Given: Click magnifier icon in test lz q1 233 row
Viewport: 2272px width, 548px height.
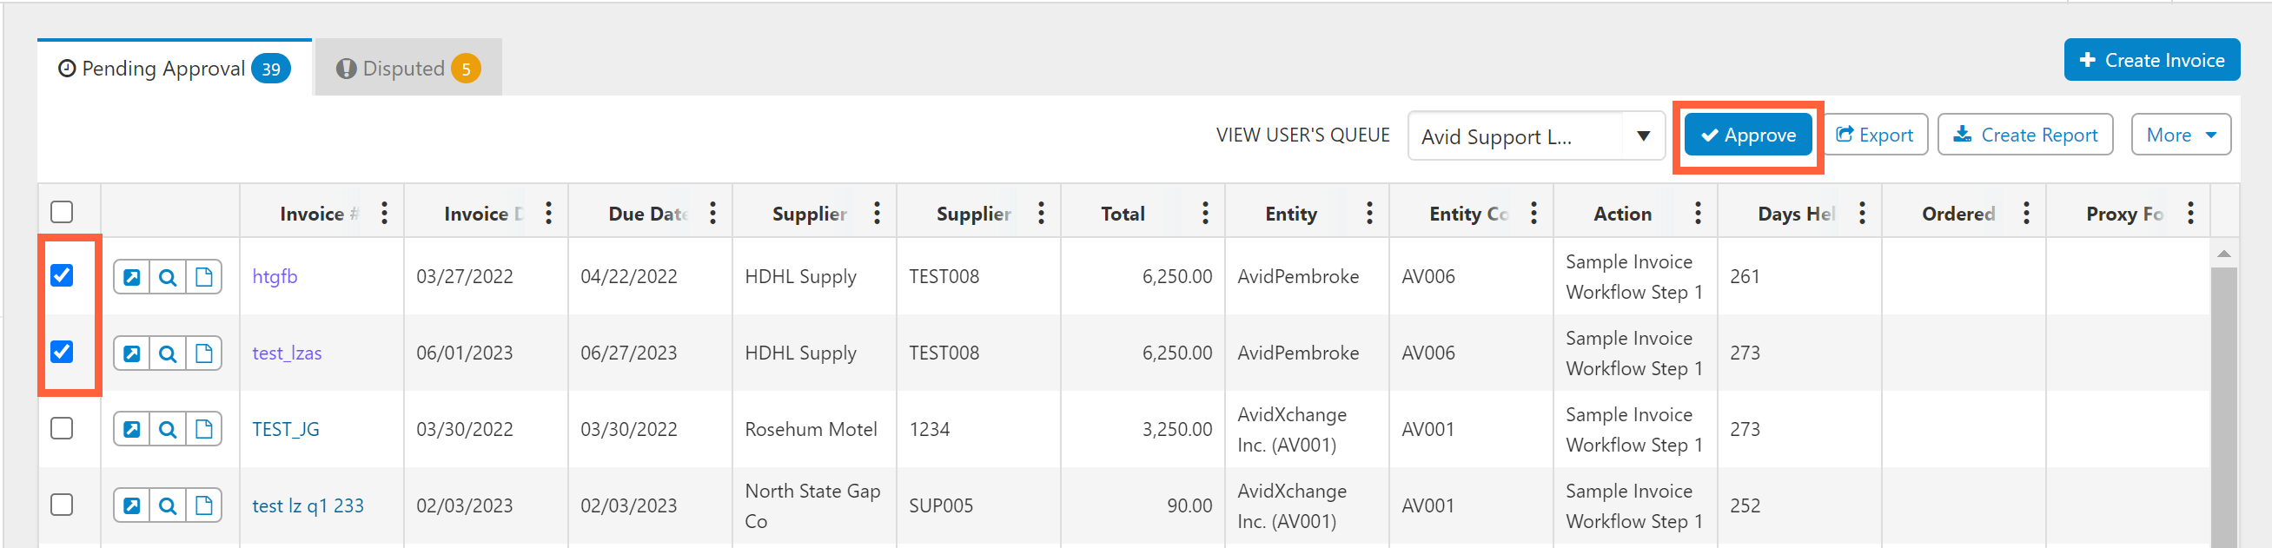Looking at the screenshot, I should (x=168, y=506).
